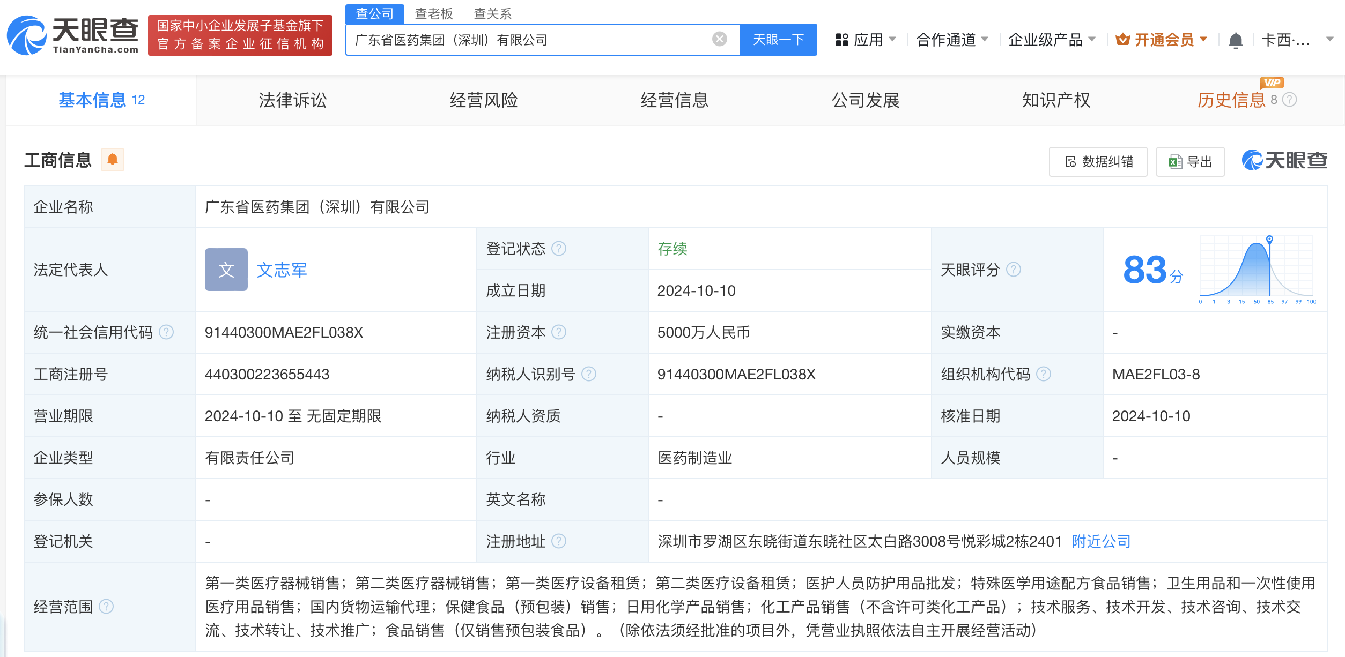This screenshot has width=1345, height=657.
Task: Open the 附近公司 link
Action: [x=1100, y=542]
